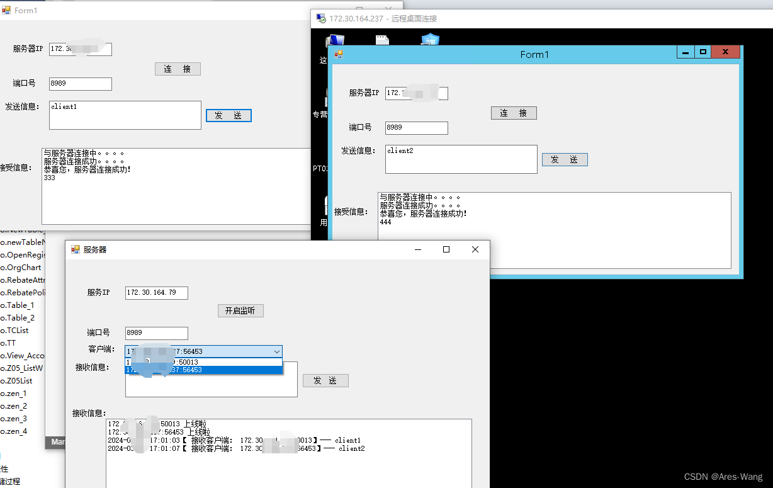Select the client entry ending in 50013

pyautogui.click(x=204, y=362)
